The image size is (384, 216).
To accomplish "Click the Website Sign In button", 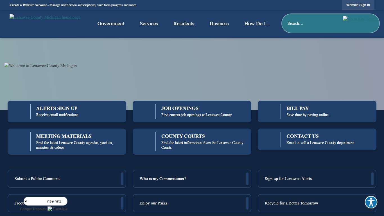I will click(358, 5).
